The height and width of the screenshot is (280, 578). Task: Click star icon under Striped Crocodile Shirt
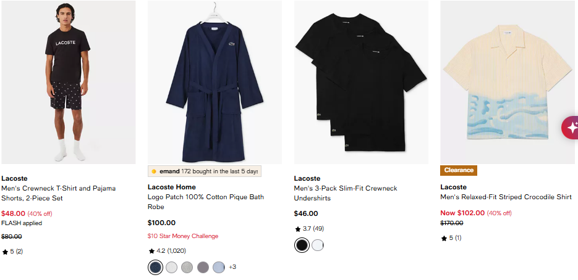pos(444,239)
